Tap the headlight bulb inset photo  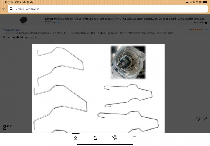[128, 62]
